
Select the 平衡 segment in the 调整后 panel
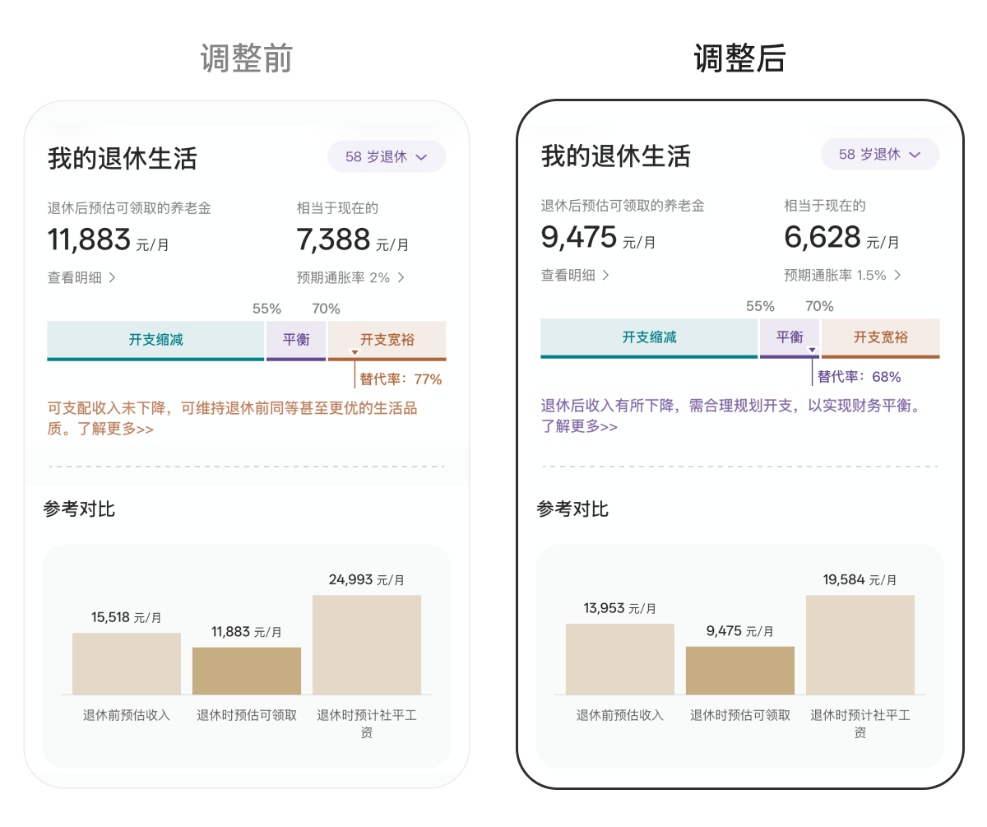[790, 337]
